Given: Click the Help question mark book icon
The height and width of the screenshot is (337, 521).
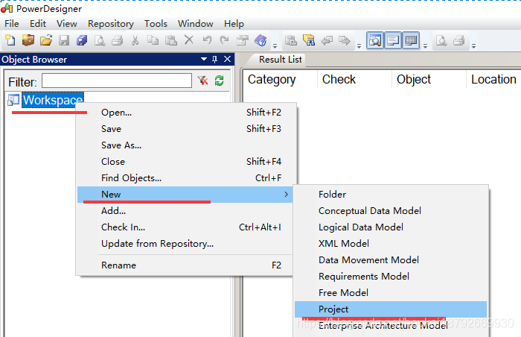Looking at the screenshot, I should point(260,40).
